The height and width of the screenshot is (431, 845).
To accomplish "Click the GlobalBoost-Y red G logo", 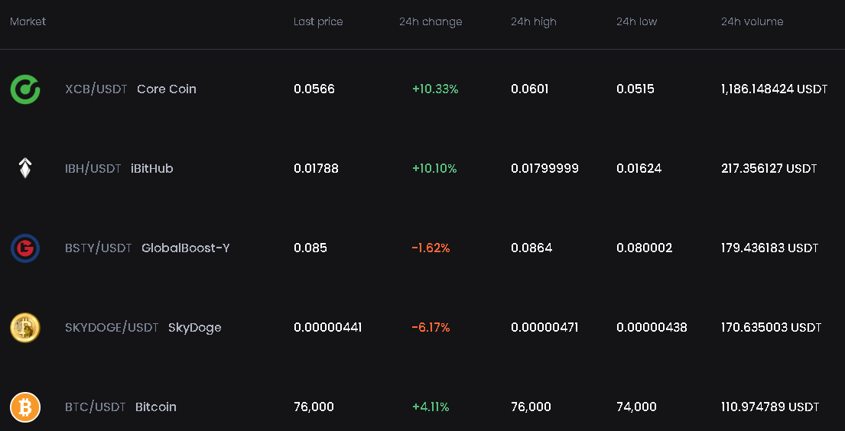I will (x=25, y=248).
